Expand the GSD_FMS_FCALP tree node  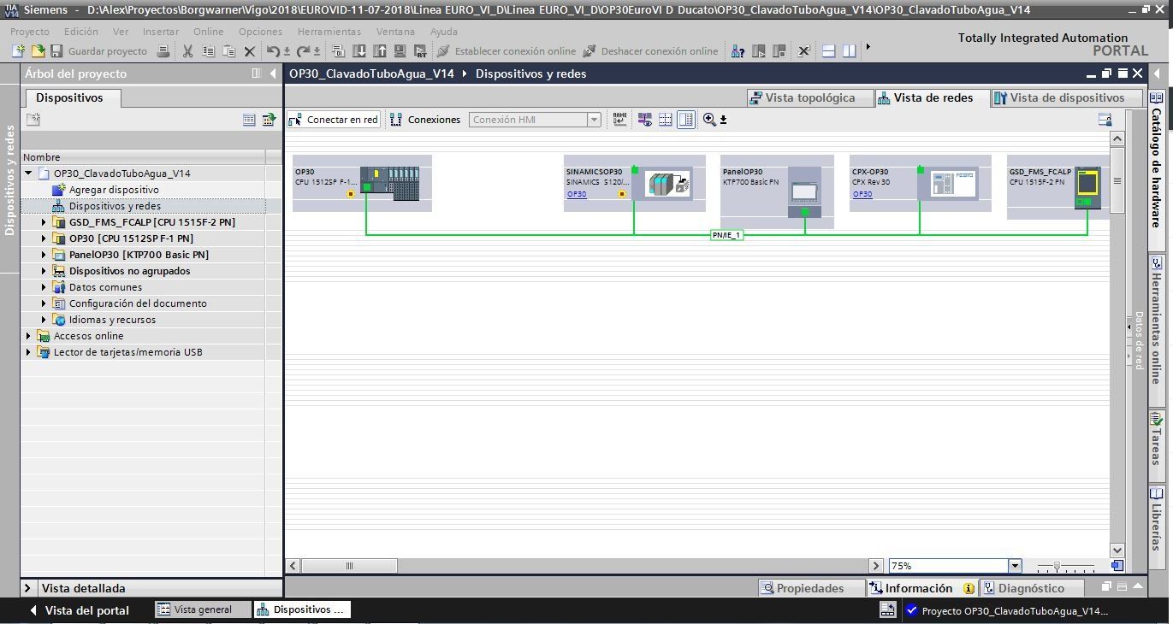click(44, 222)
